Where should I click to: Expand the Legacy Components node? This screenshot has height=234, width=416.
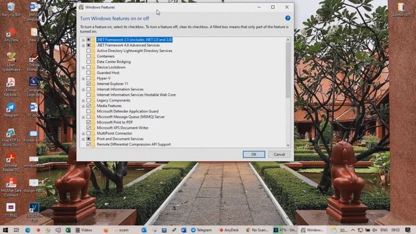pyautogui.click(x=83, y=101)
